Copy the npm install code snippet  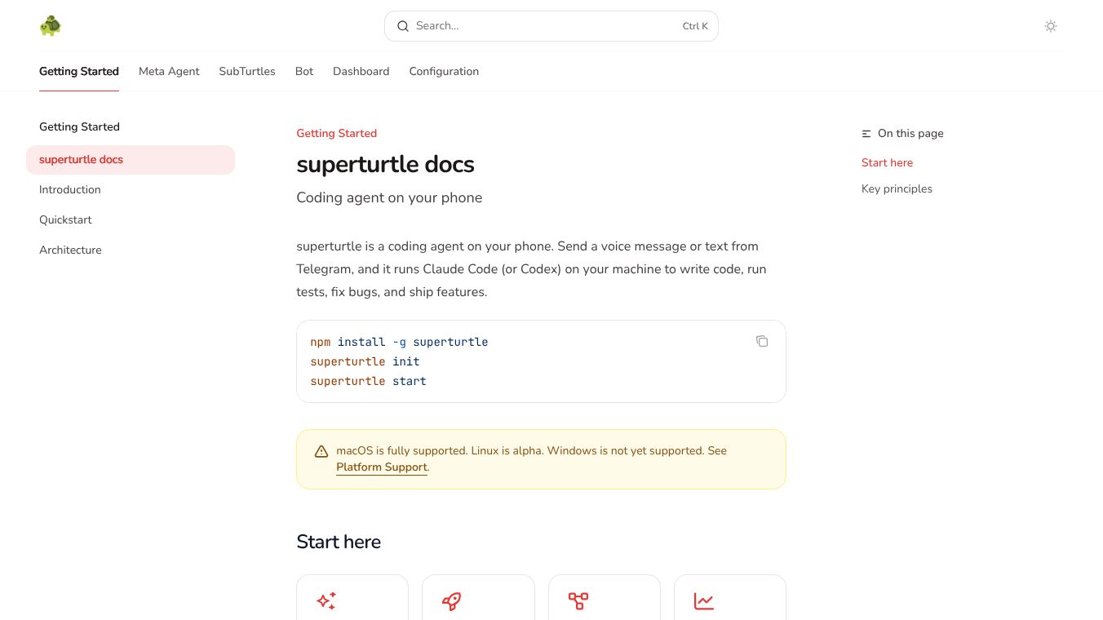click(762, 341)
